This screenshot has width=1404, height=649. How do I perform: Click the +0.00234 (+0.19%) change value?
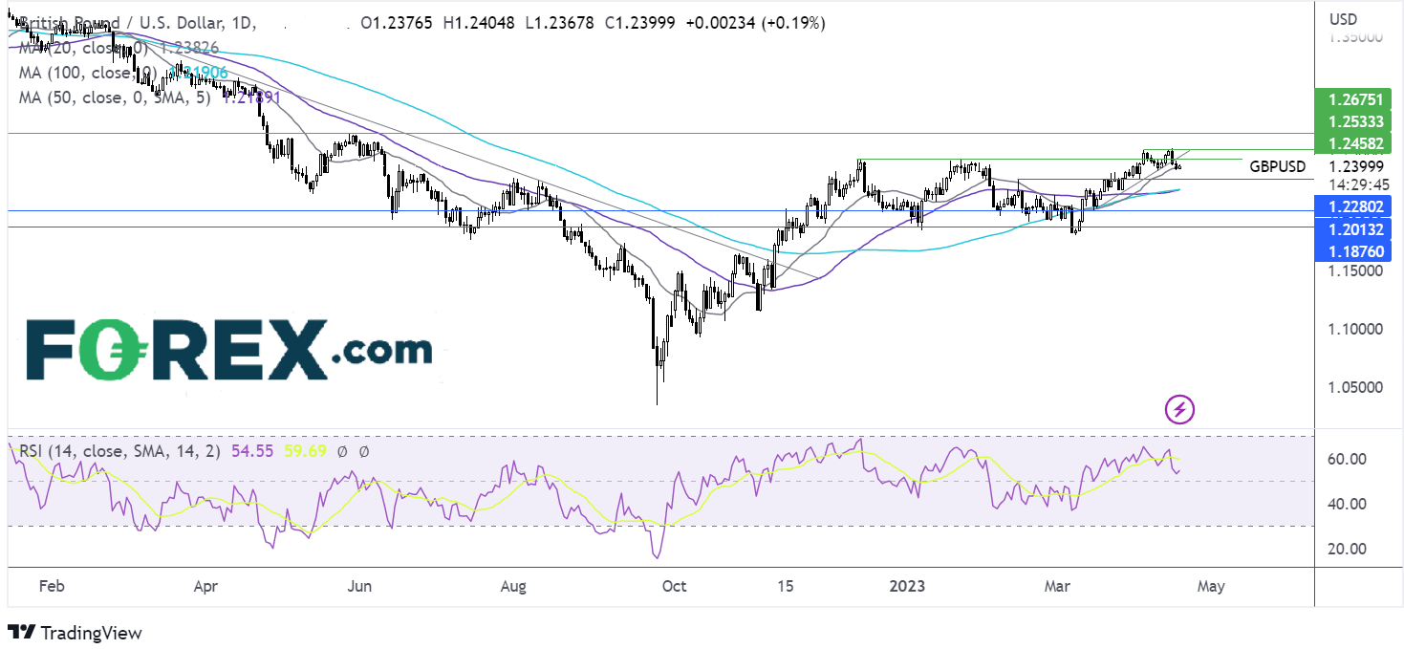[756, 22]
